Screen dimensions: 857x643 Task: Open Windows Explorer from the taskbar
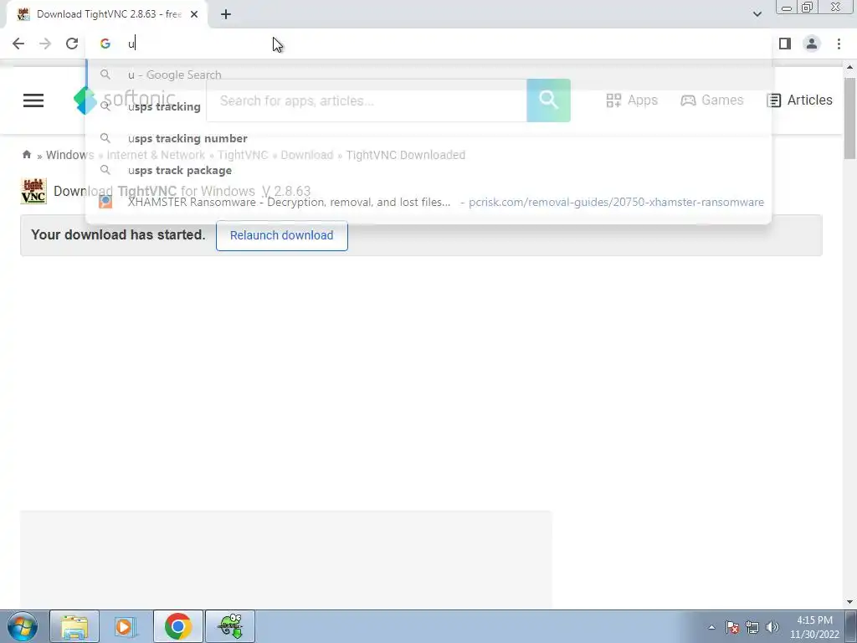pyautogui.click(x=74, y=626)
